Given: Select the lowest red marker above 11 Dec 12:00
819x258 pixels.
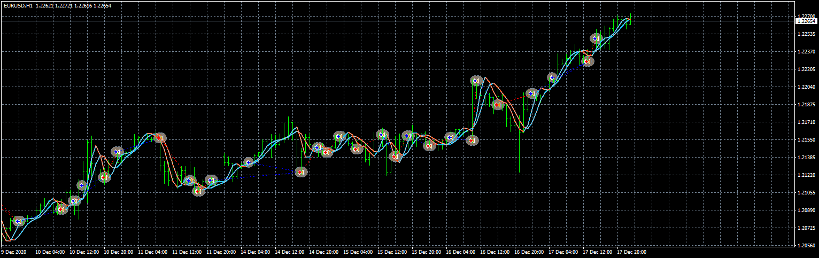Looking at the screenshot, I should [198, 191].
